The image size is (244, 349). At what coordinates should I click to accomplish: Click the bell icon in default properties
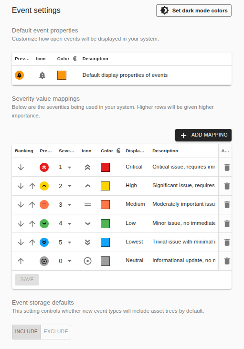(x=42, y=75)
